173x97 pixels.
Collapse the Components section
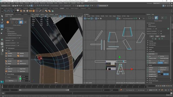point(6,59)
